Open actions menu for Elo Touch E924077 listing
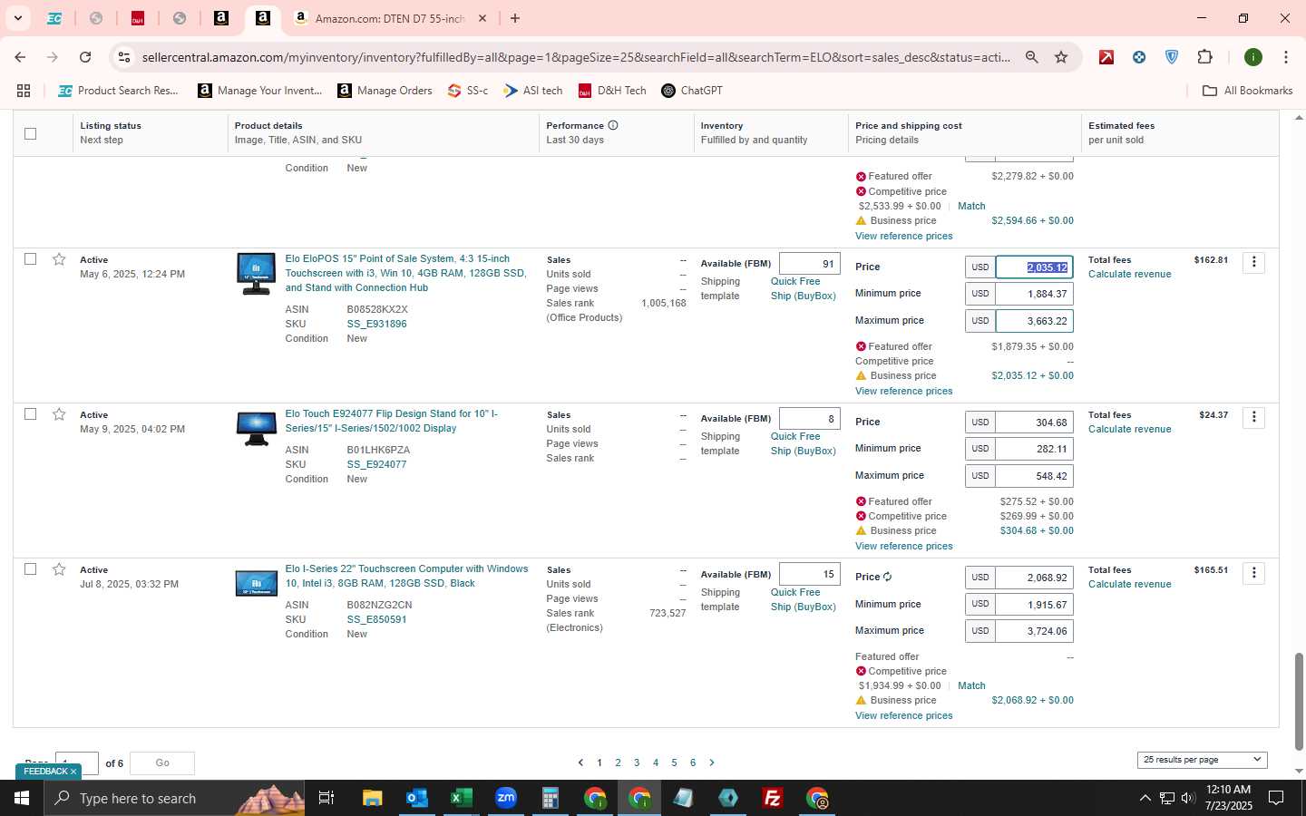1306x816 pixels. 1253,417
